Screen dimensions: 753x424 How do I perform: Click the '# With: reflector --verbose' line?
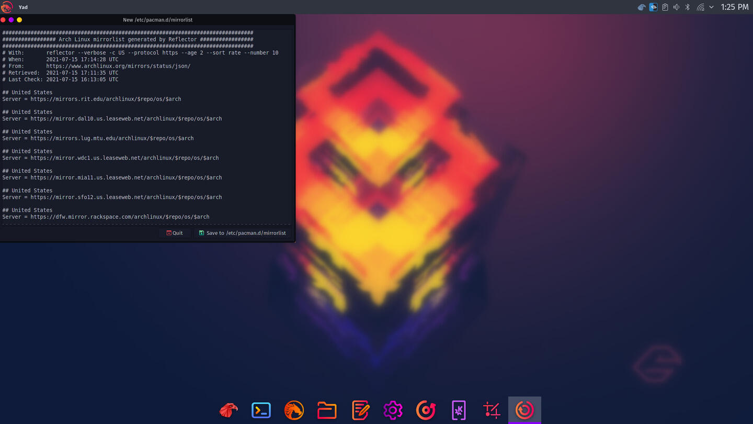coord(140,53)
